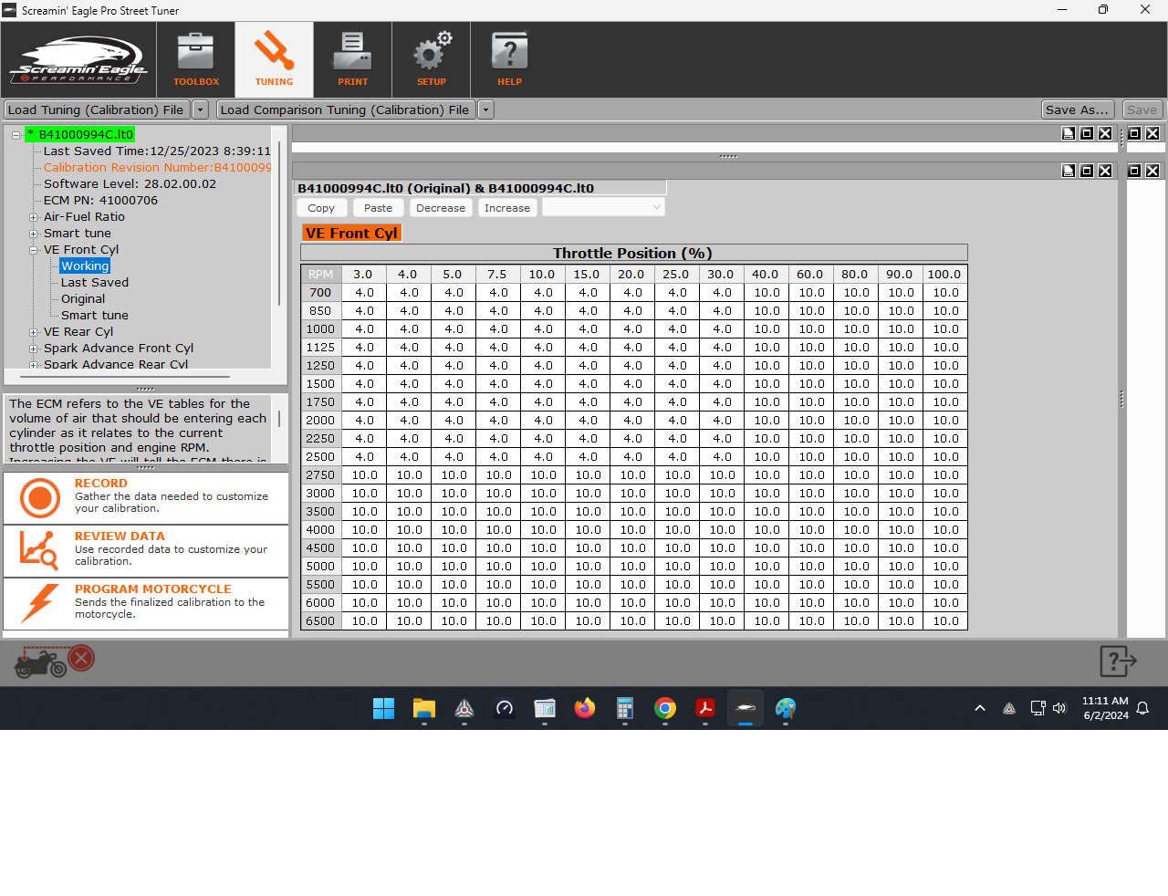The image size is (1168, 896).
Task: Expand the VE Rear Cyl tree node
Action: point(34,332)
